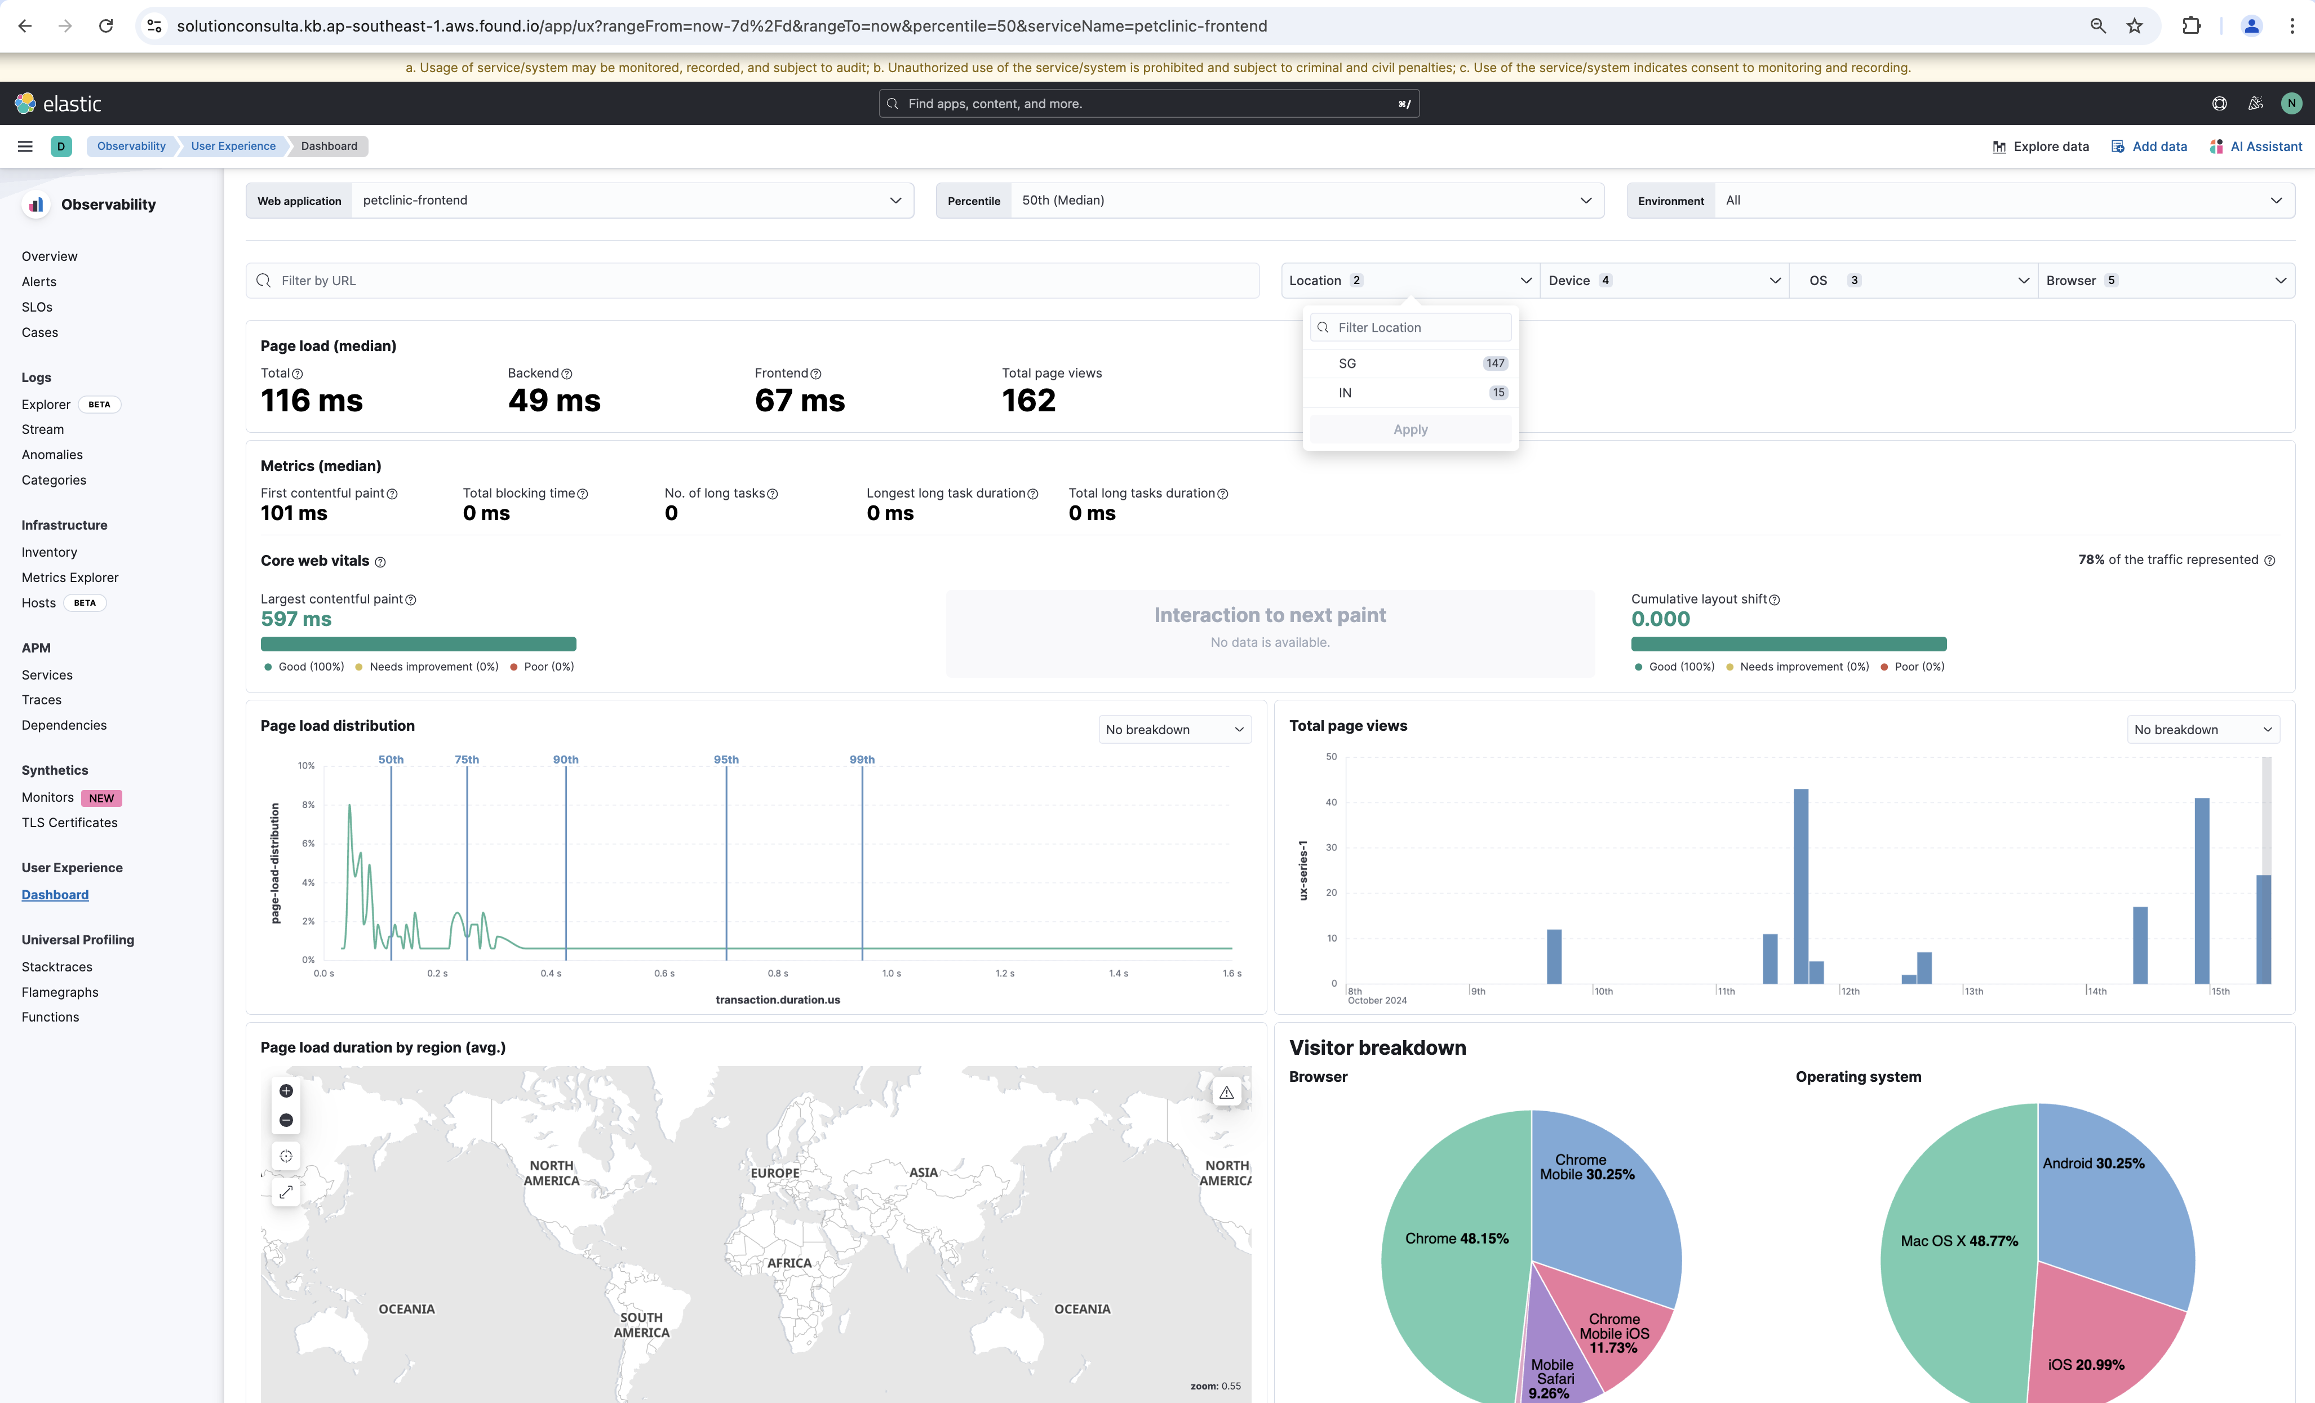Image resolution: width=2315 pixels, height=1403 pixels.
Task: Switch to the Monitors section
Action: click(47, 797)
